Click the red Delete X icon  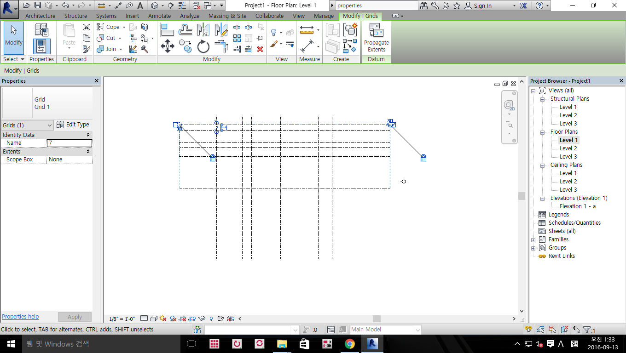[260, 49]
